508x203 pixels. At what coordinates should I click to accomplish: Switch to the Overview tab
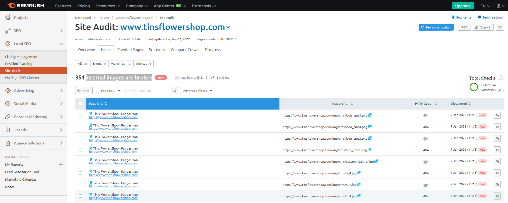[x=86, y=50]
